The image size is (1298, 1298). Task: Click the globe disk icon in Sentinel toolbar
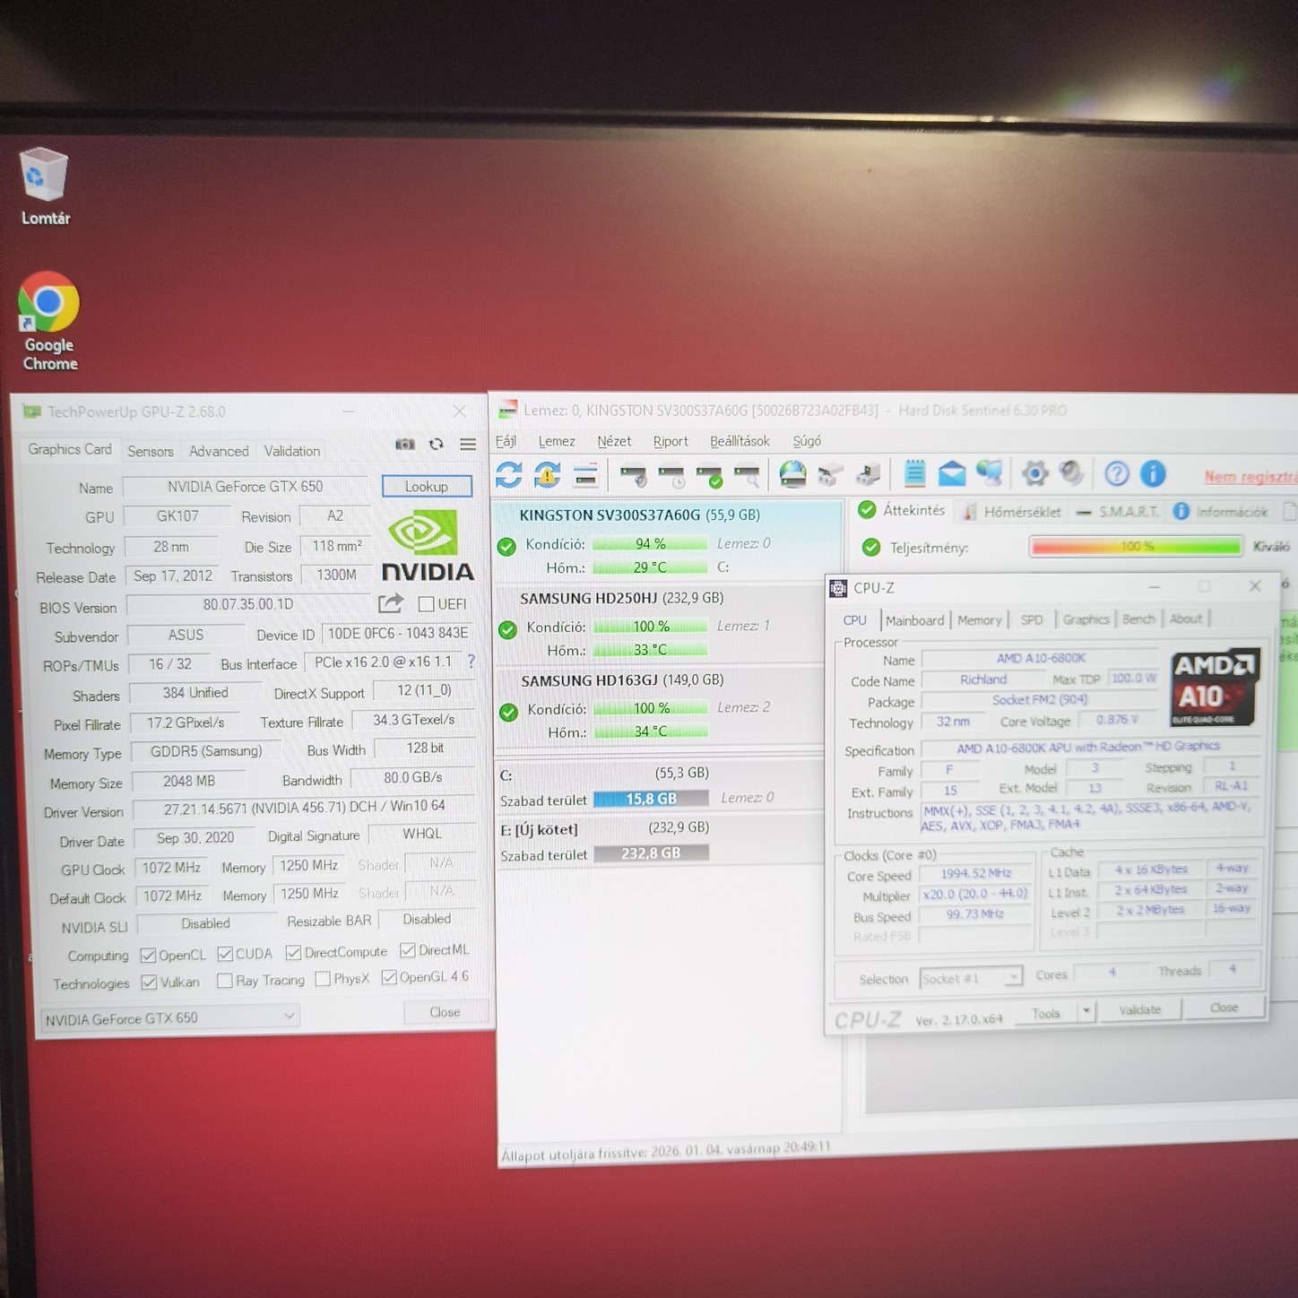tap(792, 474)
